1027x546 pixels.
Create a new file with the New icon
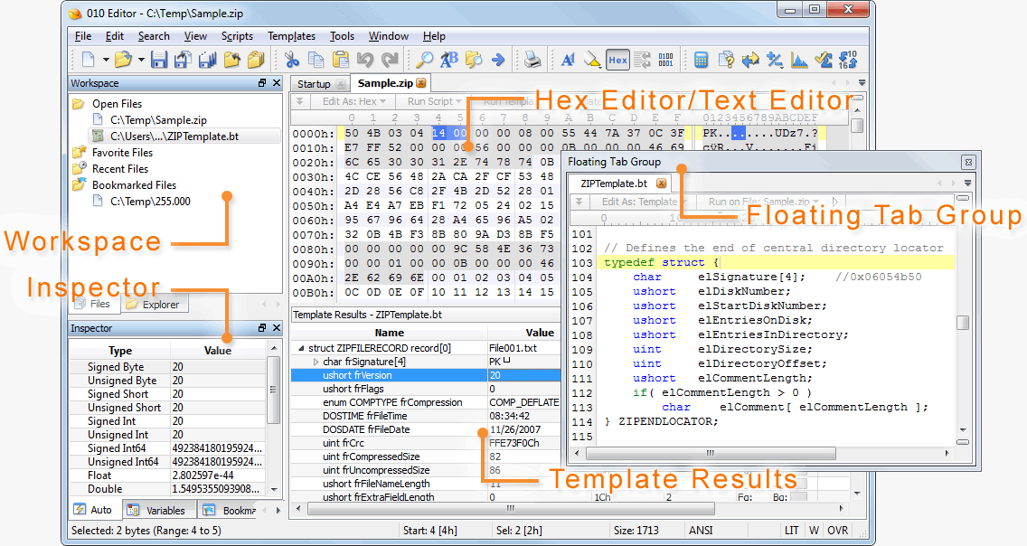coord(88,61)
